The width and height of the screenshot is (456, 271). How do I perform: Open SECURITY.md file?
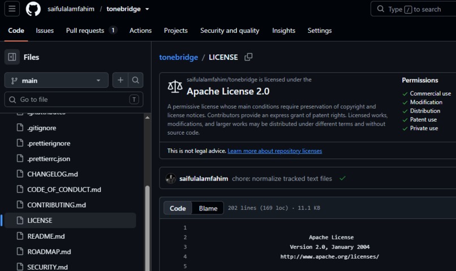(x=48, y=267)
